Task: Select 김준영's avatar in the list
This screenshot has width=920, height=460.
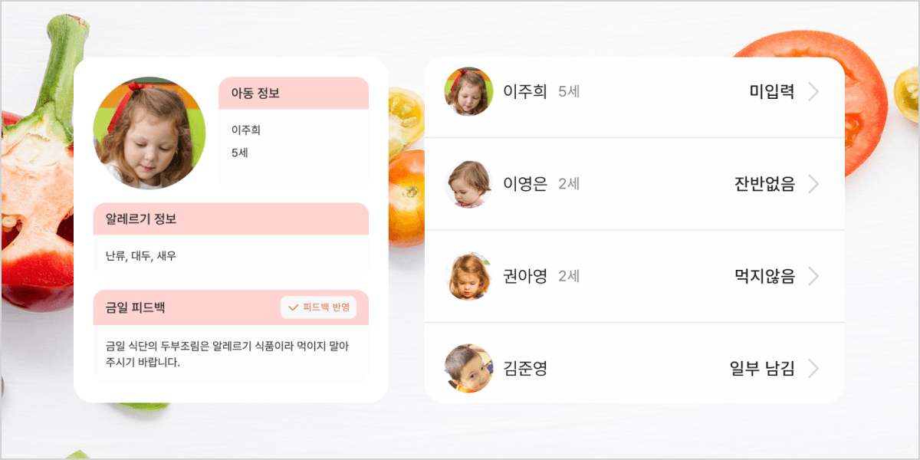Action: click(x=468, y=368)
